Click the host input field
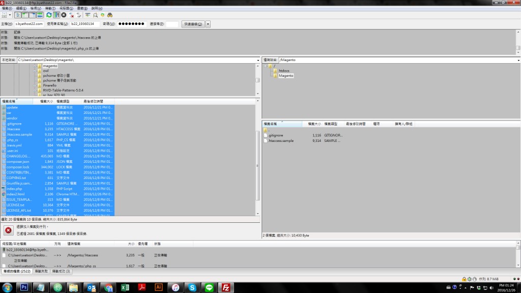This screenshot has width=521, height=293. [x=29, y=24]
